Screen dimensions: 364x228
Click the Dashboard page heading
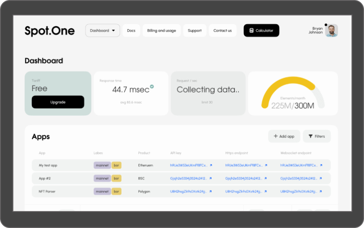[44, 61]
